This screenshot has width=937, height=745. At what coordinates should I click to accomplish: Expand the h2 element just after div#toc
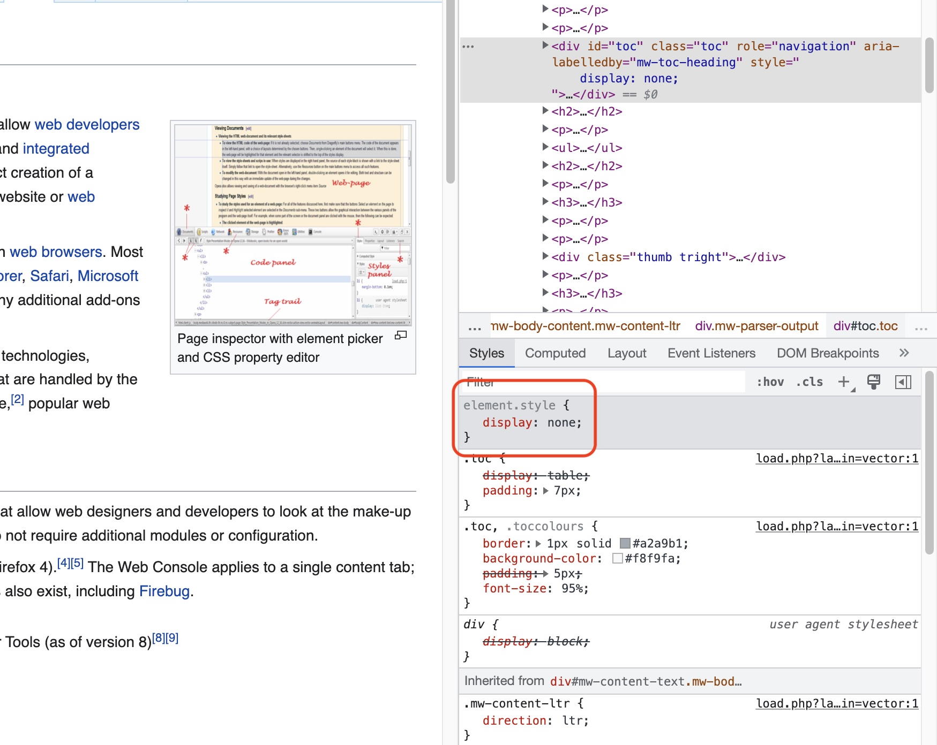[545, 111]
